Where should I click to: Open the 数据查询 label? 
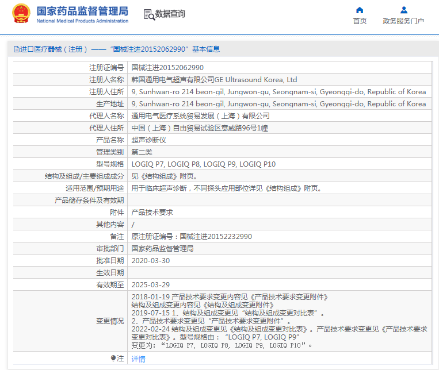coord(170,14)
